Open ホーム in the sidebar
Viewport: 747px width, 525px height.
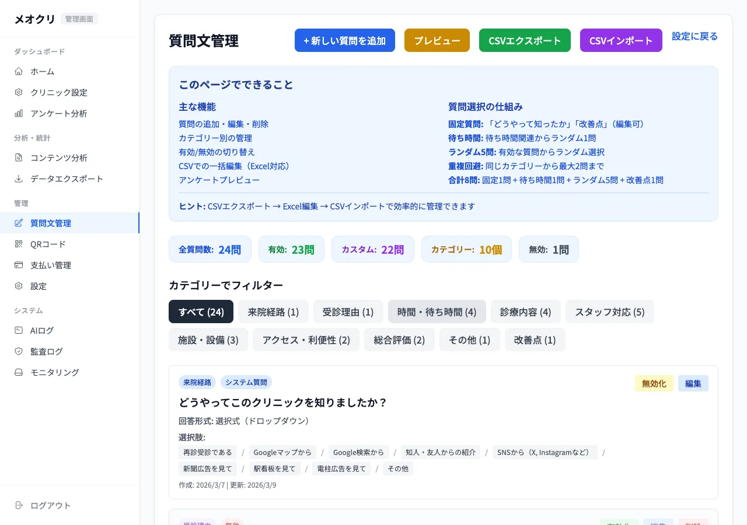[70, 71]
